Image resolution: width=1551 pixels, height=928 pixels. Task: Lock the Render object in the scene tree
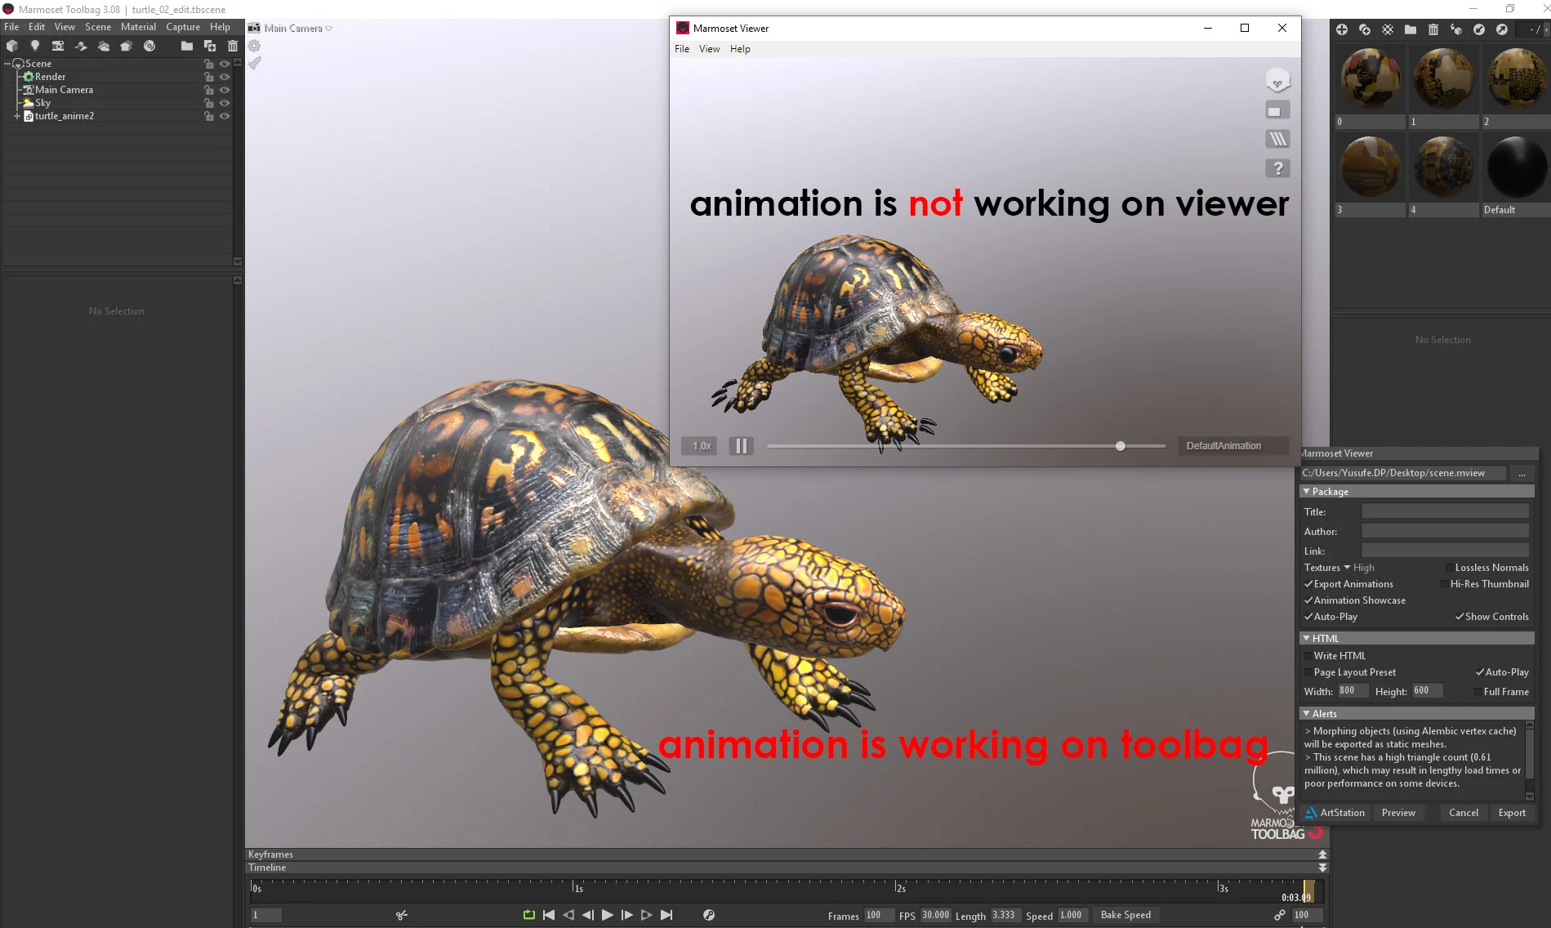click(209, 77)
